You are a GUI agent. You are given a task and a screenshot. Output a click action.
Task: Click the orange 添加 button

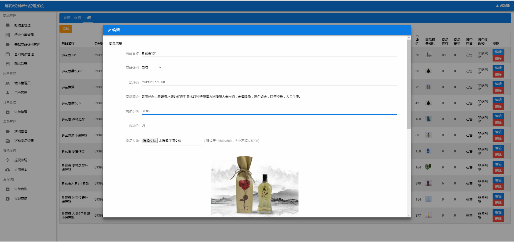pyautogui.click(x=66, y=29)
